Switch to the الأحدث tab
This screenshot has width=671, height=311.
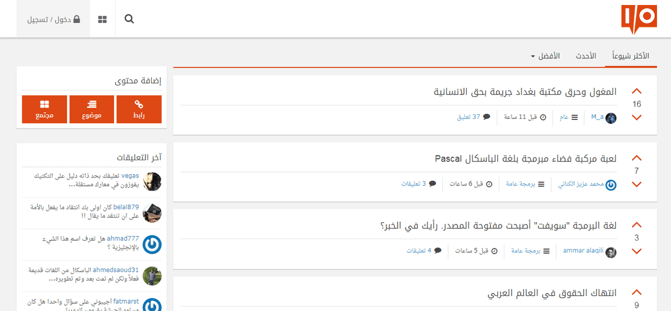(585, 56)
